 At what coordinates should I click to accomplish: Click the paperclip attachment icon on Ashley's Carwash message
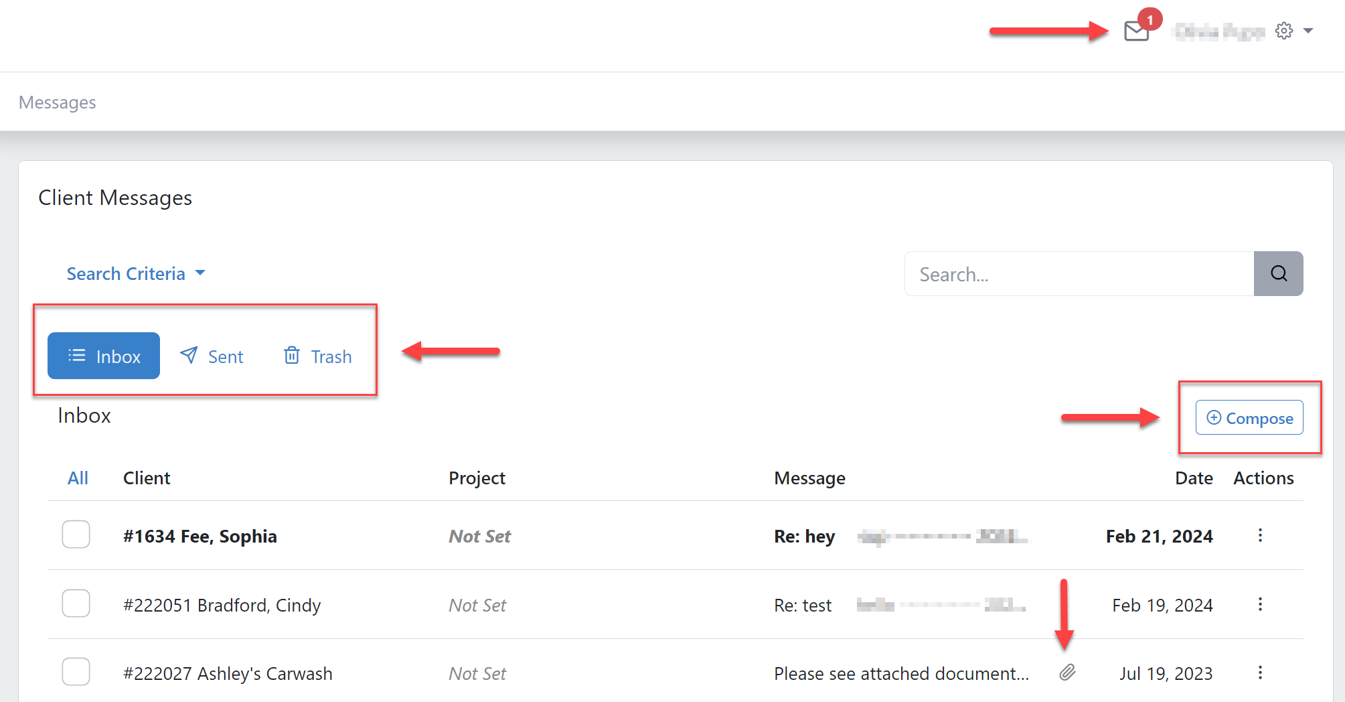point(1067,673)
